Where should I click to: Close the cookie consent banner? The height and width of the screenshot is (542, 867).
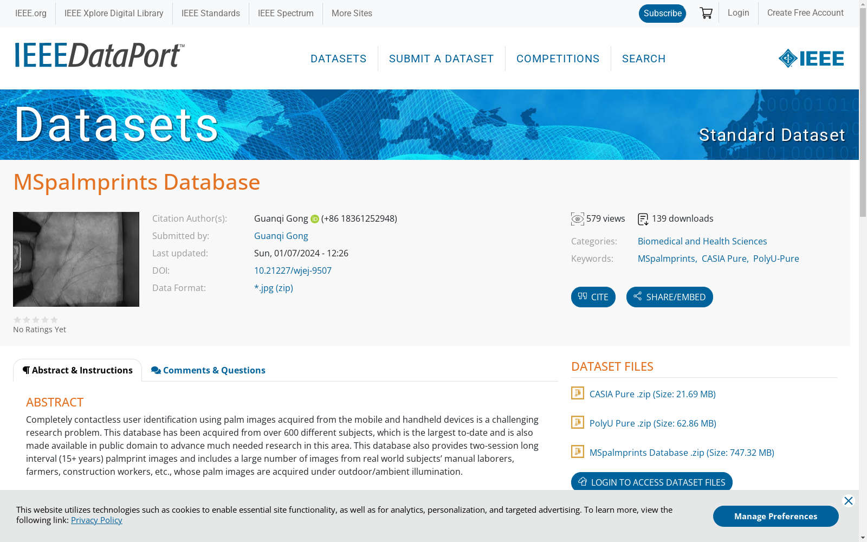[849, 501]
